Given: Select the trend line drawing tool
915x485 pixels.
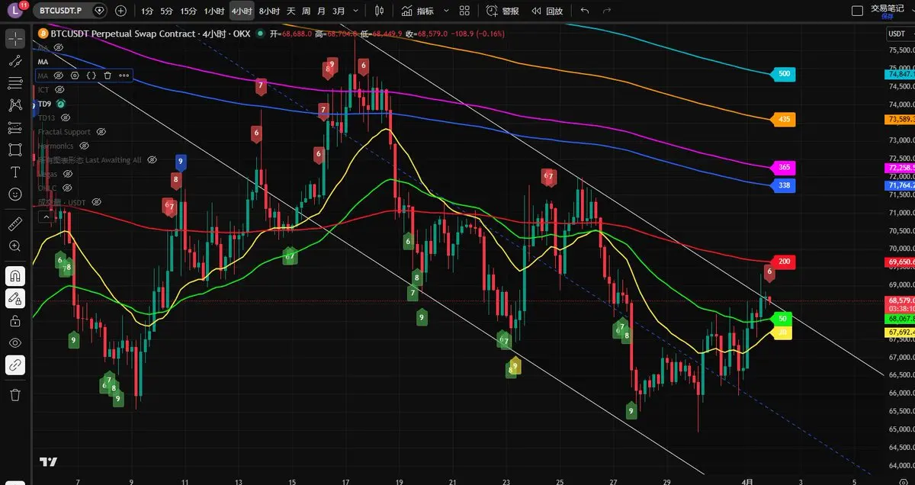Looking at the screenshot, I should pyautogui.click(x=14, y=61).
